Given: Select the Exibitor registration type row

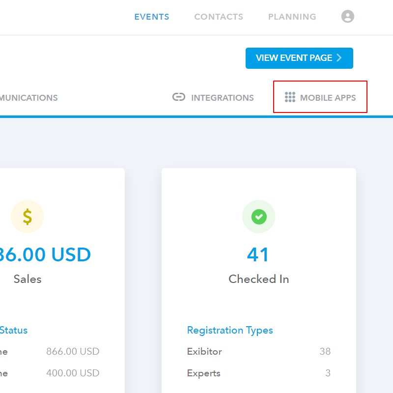Looking at the screenshot, I should [204, 352].
